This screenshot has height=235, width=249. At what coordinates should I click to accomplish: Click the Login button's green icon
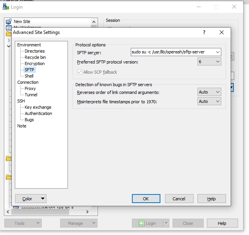[x=141, y=223]
